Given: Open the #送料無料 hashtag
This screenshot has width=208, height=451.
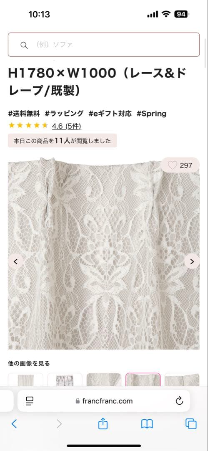Looking at the screenshot, I should pos(24,113).
